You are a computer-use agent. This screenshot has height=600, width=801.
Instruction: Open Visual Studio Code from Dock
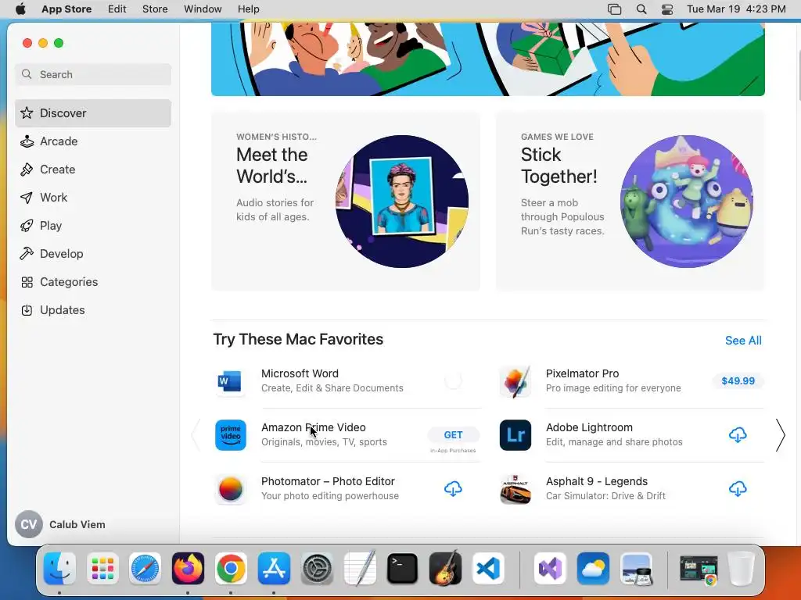[x=488, y=569]
